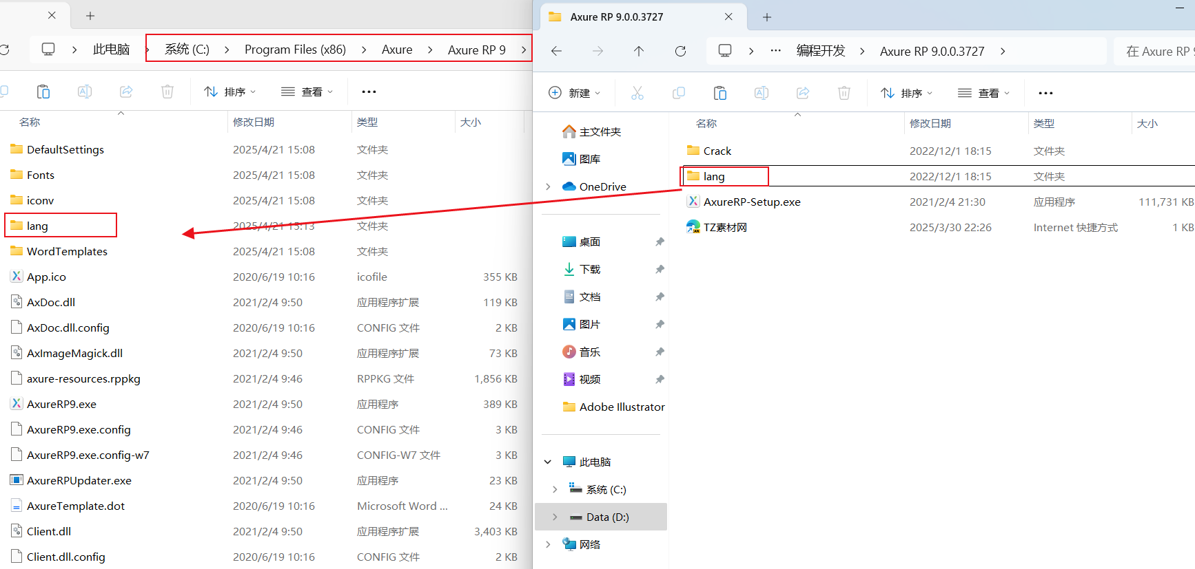This screenshot has width=1195, height=569.
Task: Open See more dots in left window toolbar
Action: (369, 92)
